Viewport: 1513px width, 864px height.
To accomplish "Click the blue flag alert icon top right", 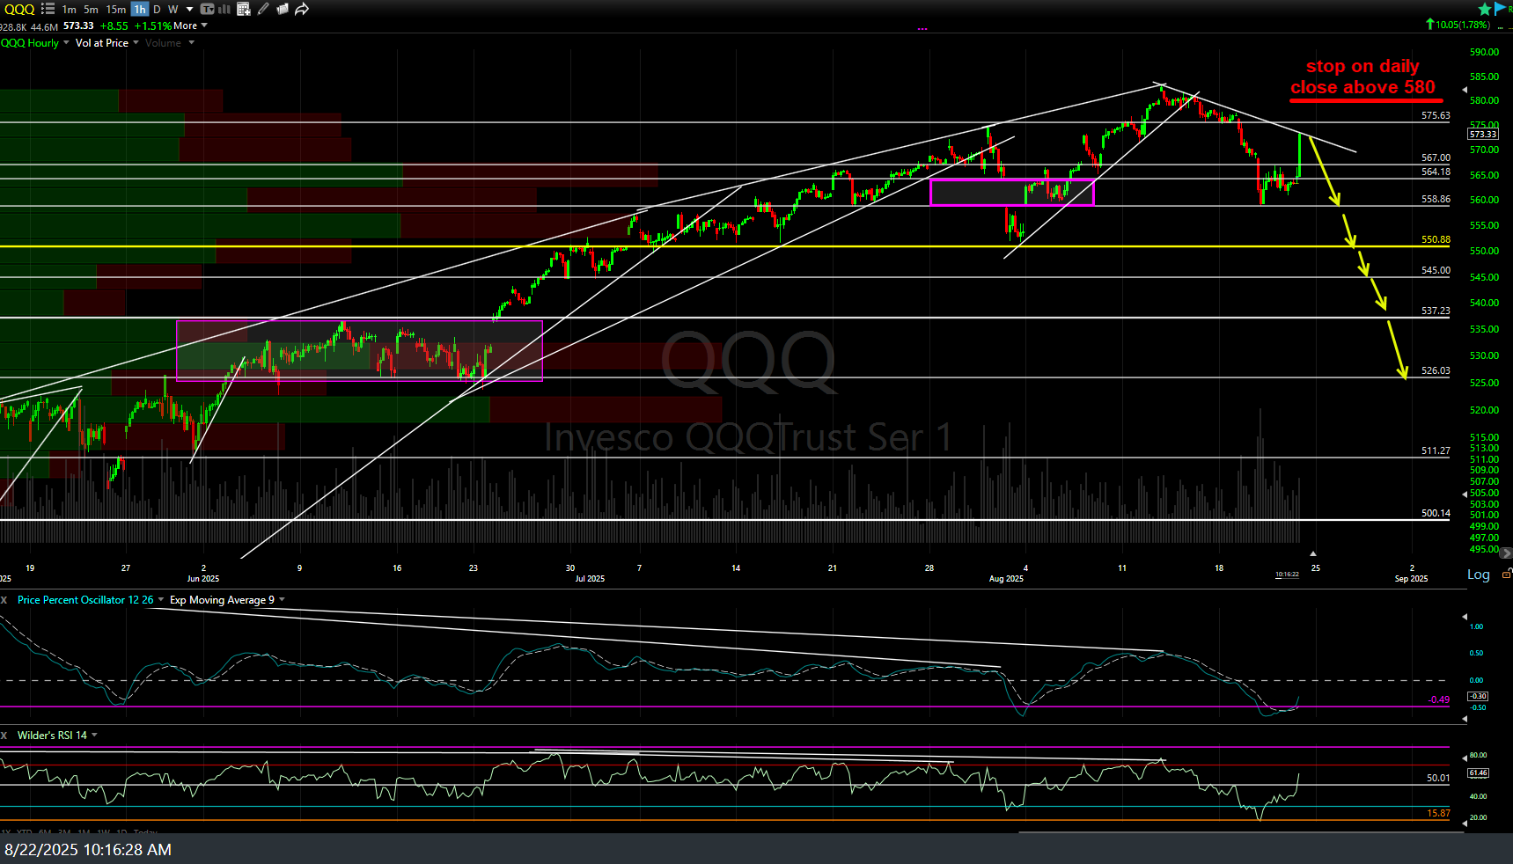I will click(x=1499, y=8).
